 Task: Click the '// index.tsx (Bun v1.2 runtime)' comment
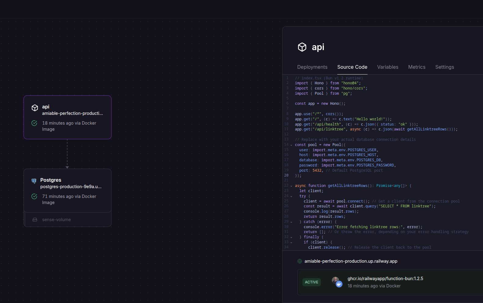click(x=329, y=78)
